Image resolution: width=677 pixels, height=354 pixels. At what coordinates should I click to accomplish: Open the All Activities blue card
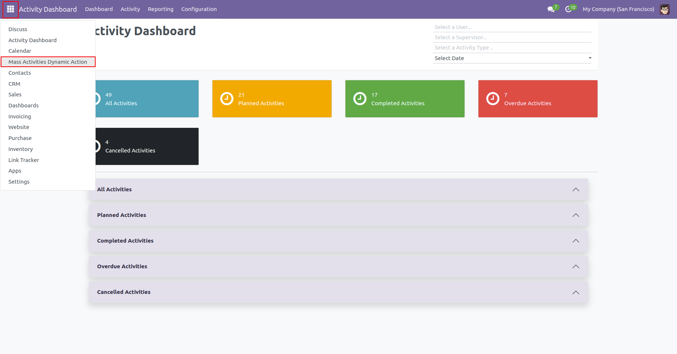coord(147,99)
